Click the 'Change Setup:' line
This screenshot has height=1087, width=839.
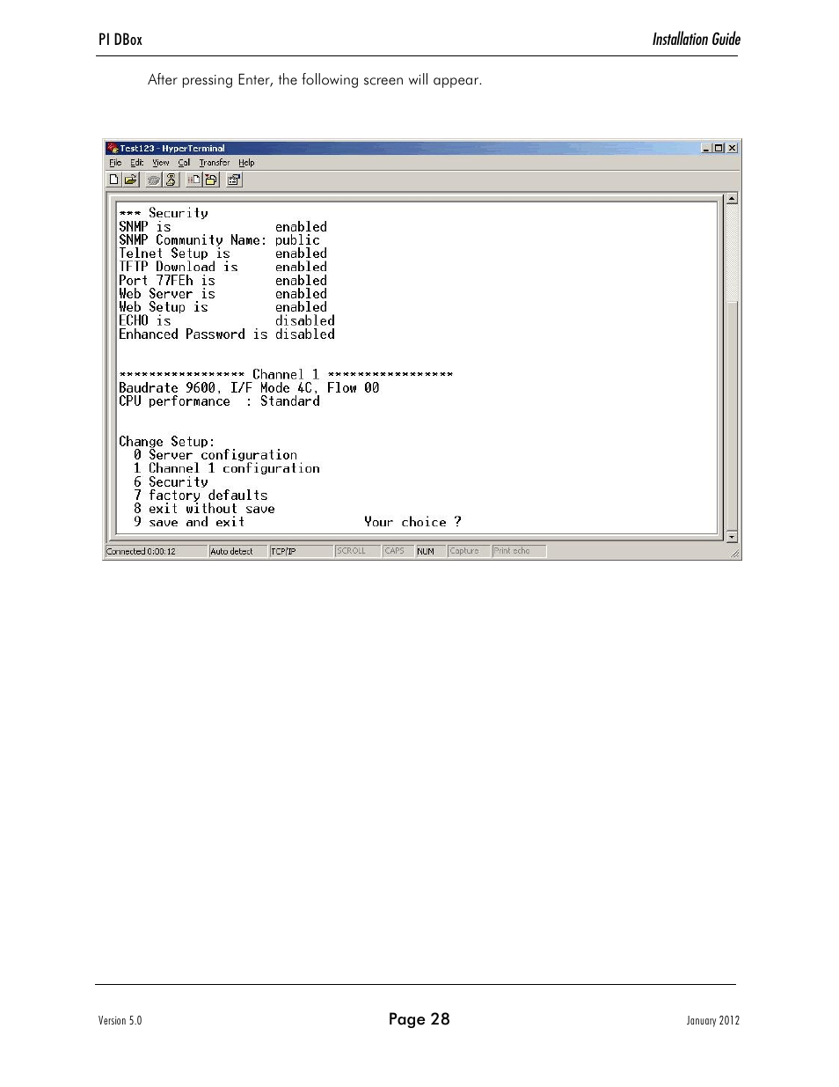pos(167,442)
